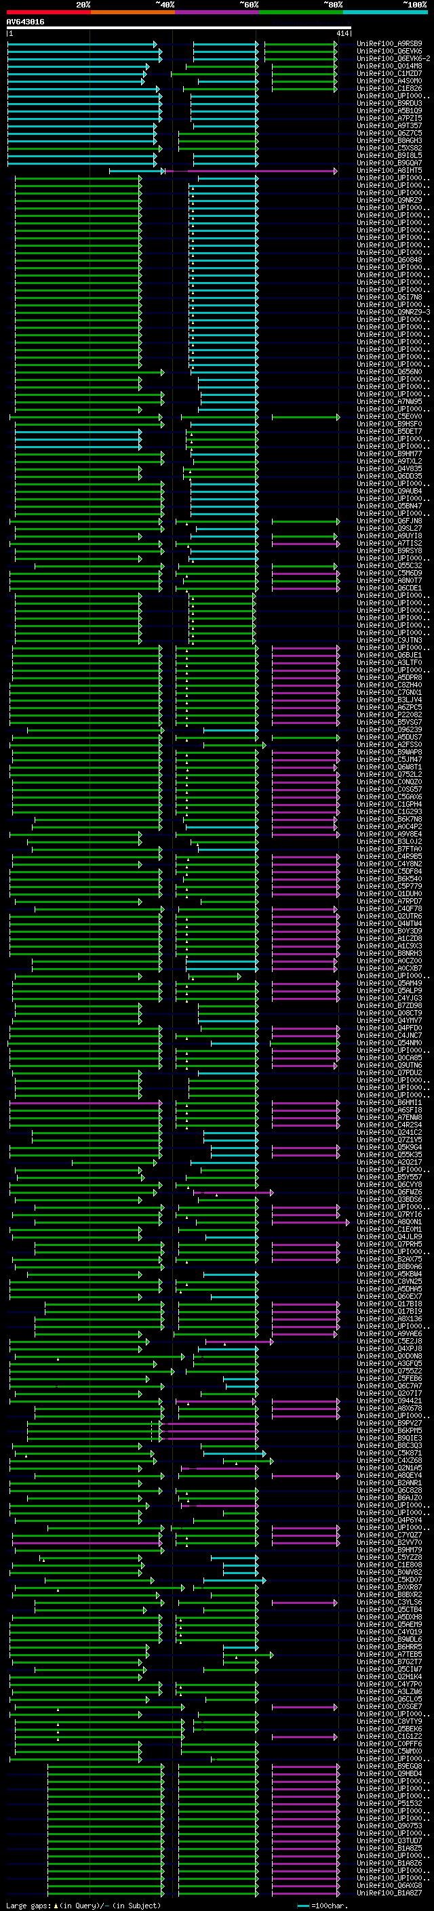Viewport: 434px width, 1911px height.
Task: Select the UniRef100_A7PZI5 row label
Action: pos(389,118)
